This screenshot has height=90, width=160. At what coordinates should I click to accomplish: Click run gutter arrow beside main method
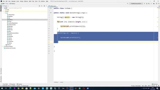(51, 13)
